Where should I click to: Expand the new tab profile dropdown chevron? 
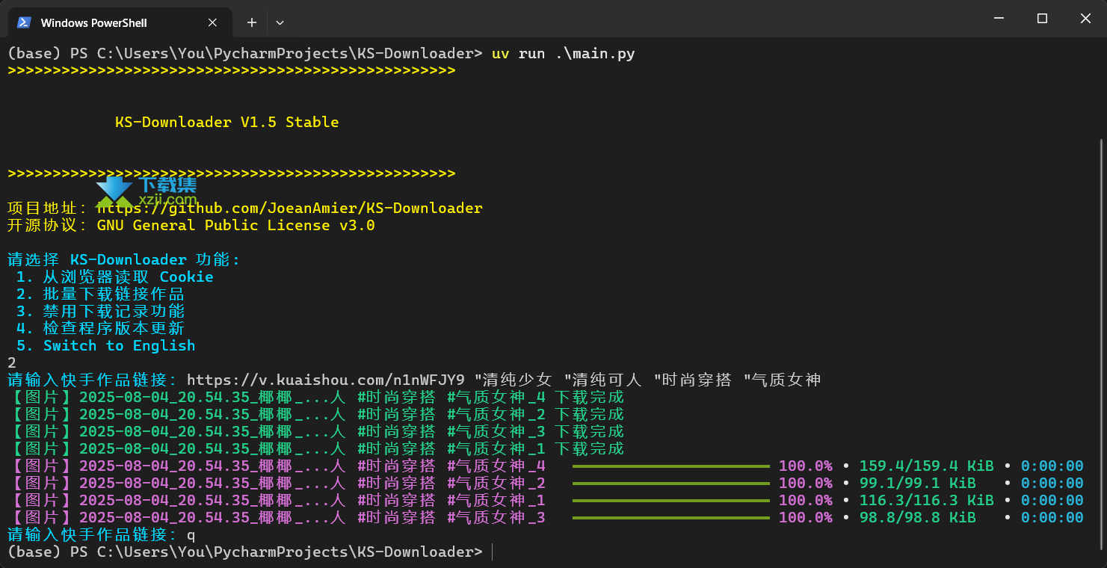click(280, 22)
